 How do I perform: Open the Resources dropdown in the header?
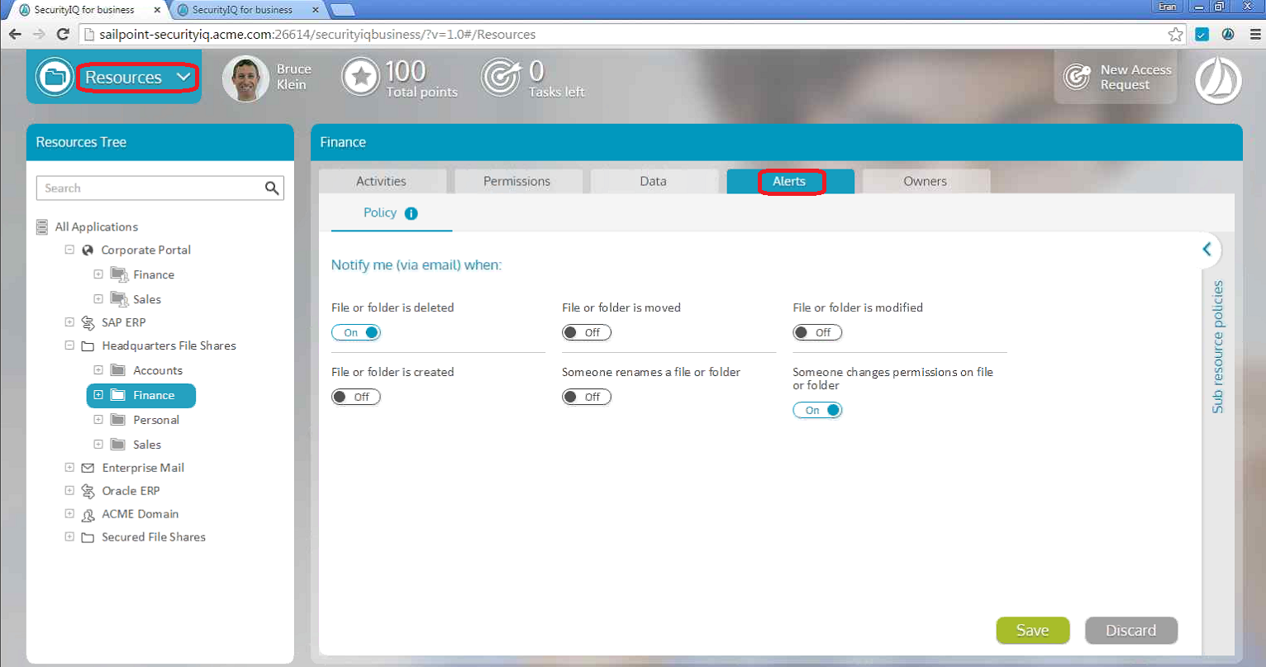(137, 77)
